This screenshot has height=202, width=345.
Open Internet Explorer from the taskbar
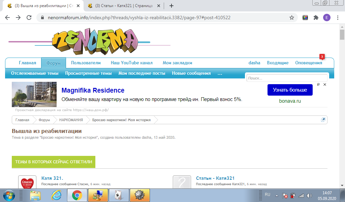point(56,195)
